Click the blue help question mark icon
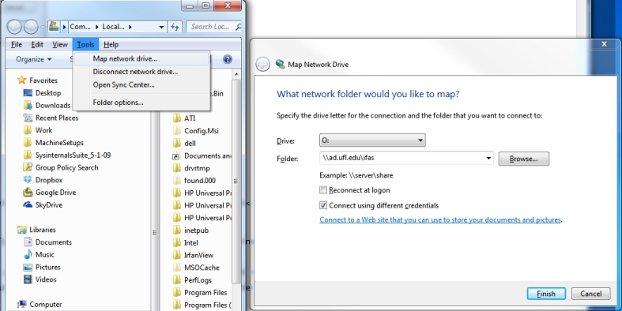This screenshot has height=311, width=622. tap(228, 59)
